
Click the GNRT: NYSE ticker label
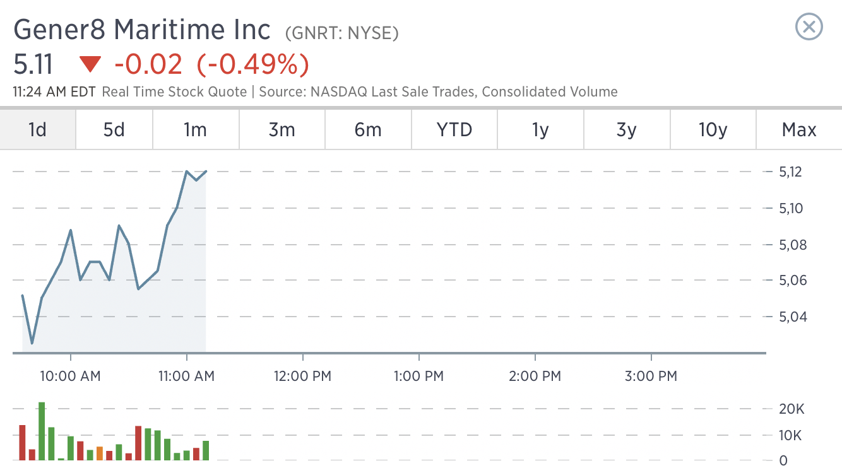[342, 33]
